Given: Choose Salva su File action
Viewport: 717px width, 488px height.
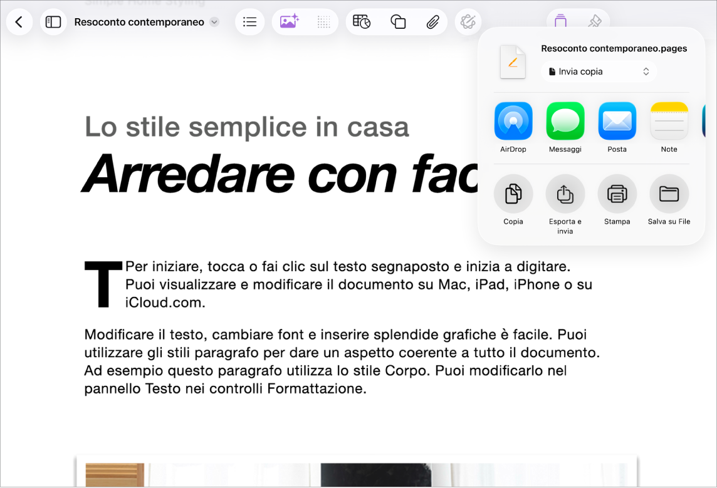Looking at the screenshot, I should coord(669,194).
